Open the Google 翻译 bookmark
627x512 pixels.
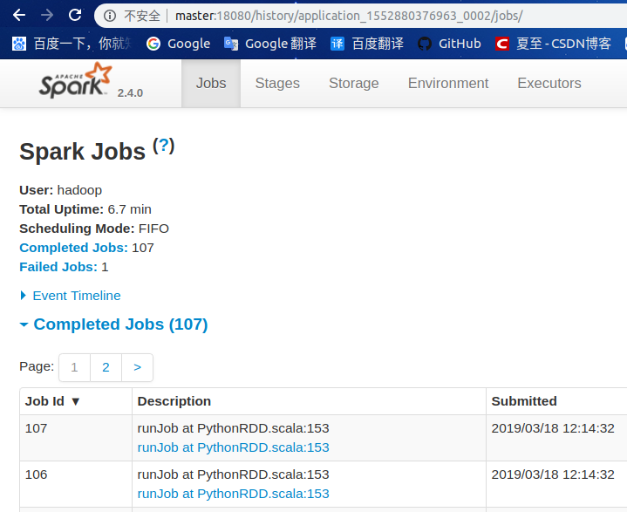pos(270,44)
